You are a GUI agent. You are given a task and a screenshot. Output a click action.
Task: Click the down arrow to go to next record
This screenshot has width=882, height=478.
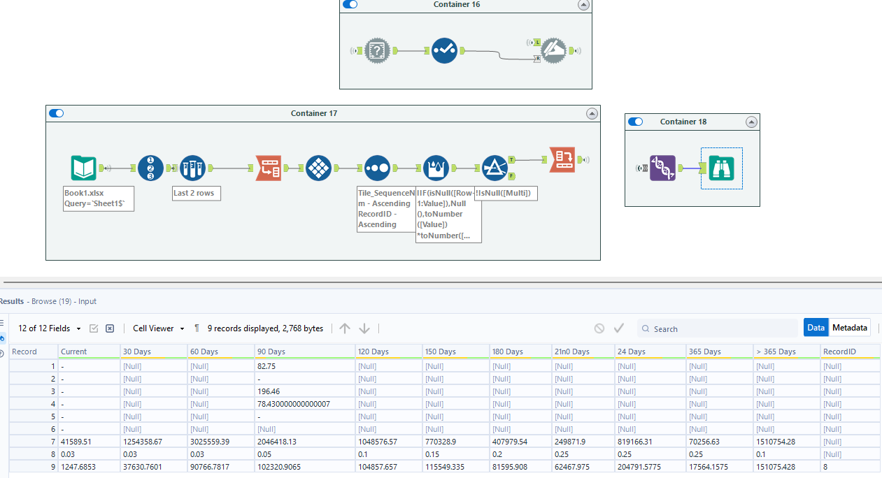click(x=364, y=328)
